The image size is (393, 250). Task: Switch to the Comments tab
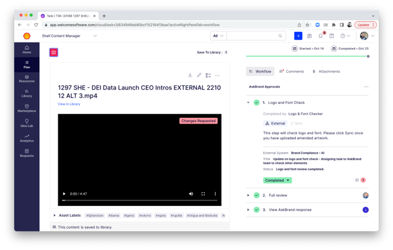point(292,71)
